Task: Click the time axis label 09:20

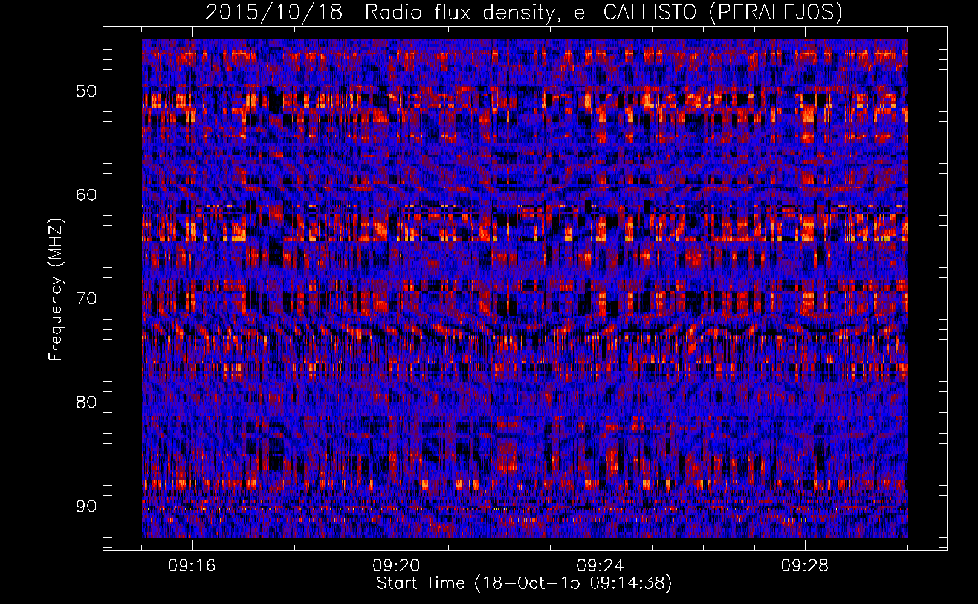Action: [x=397, y=566]
